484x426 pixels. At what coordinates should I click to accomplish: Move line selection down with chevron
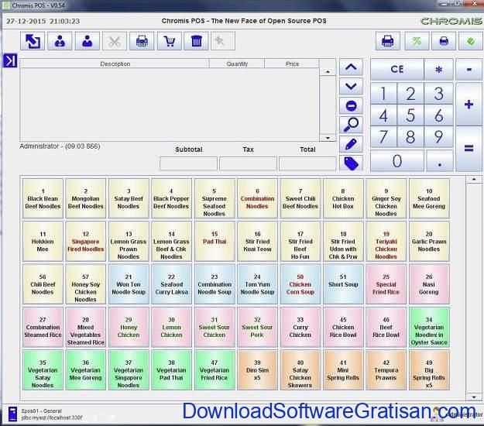click(351, 87)
